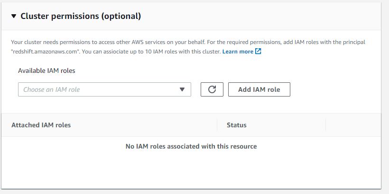The height and width of the screenshot is (194, 389).
Task: Click the Cluster permissions (optional) heading
Action: pyautogui.click(x=81, y=16)
